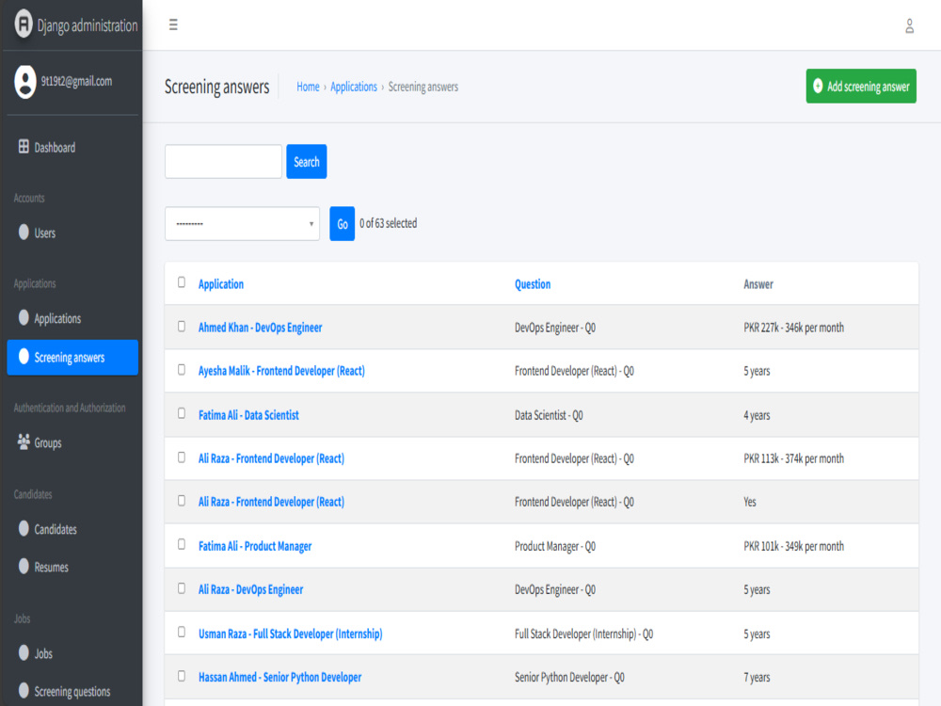941x706 pixels.
Task: Open Fatima Ali - Data Scientist link
Action: (x=248, y=415)
